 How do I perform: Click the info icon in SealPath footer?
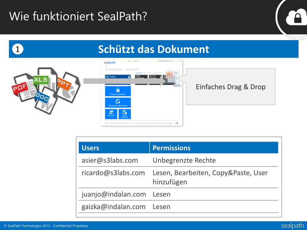point(106,123)
